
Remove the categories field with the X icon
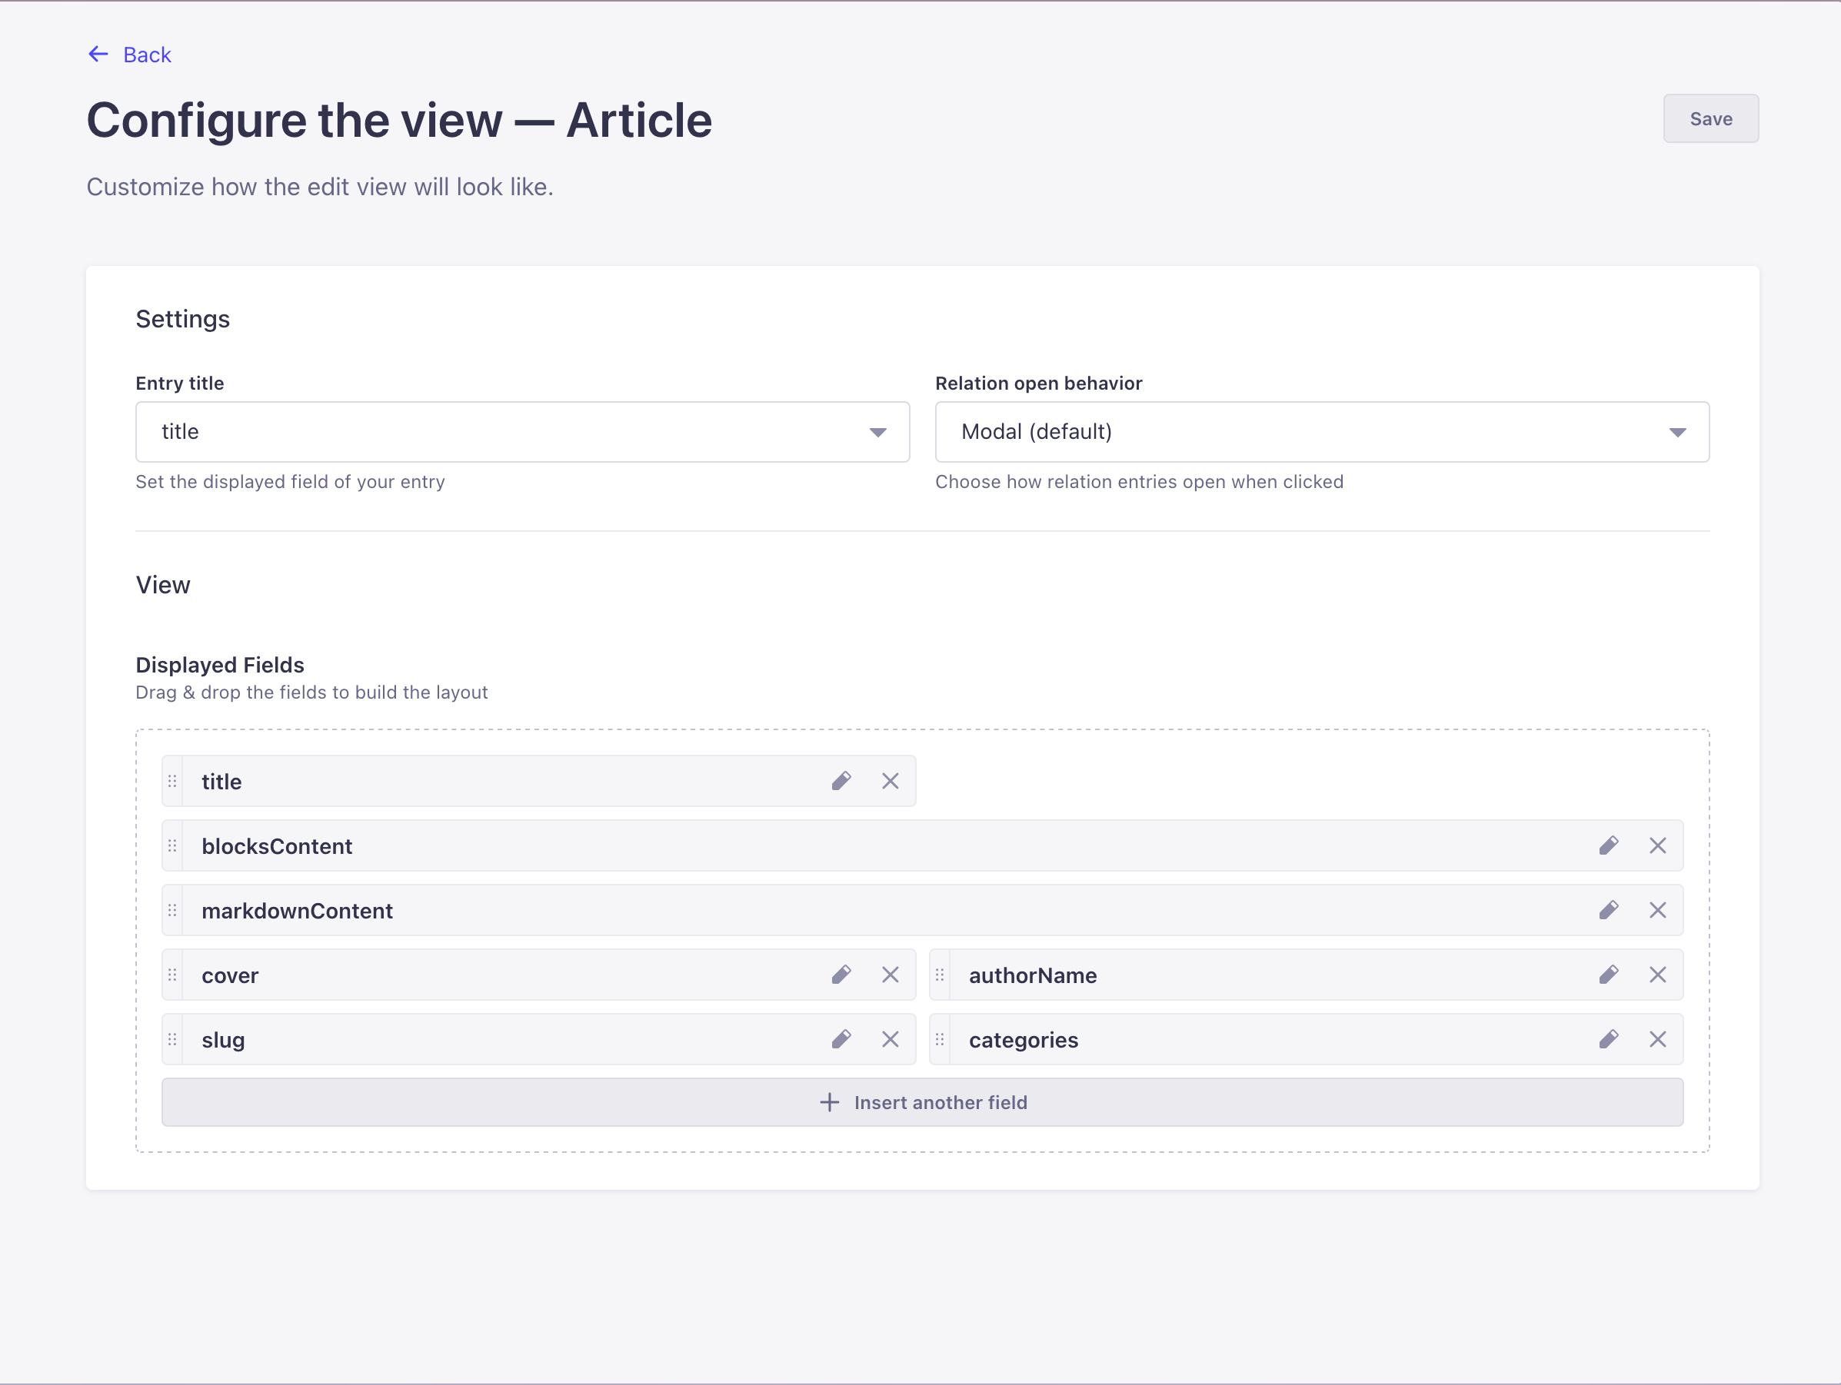click(1658, 1039)
